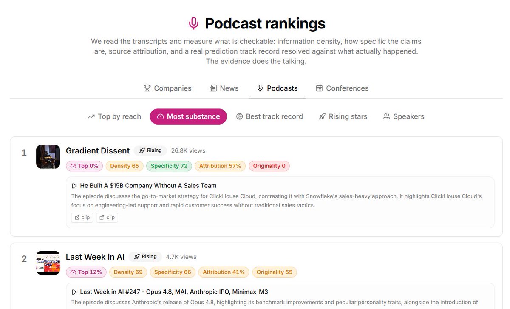Click the Originality 55 badge
Viewport: 510px width, 309px height.
275,272
